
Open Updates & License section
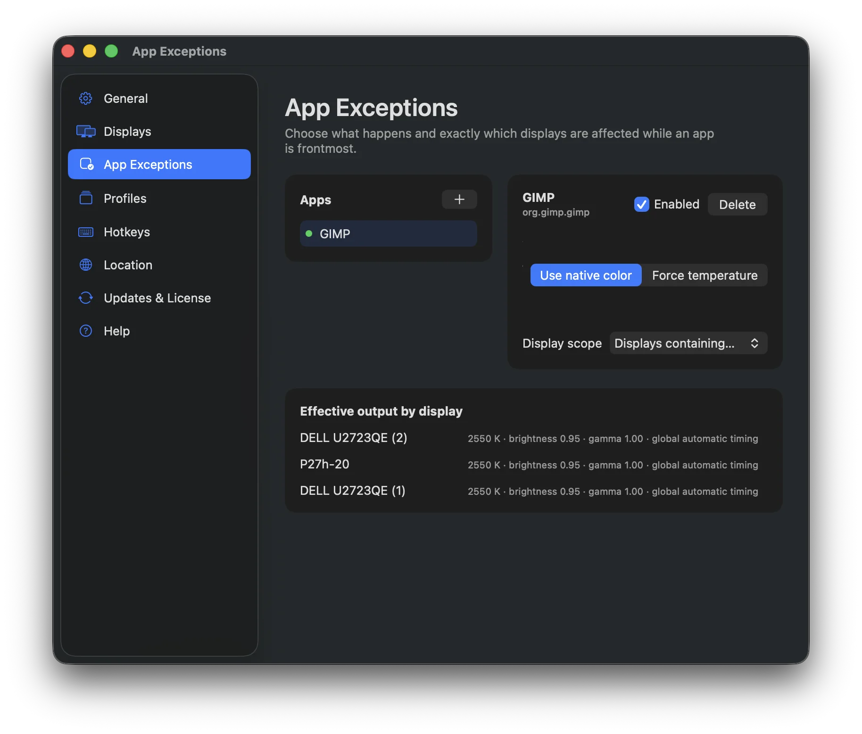coord(159,298)
